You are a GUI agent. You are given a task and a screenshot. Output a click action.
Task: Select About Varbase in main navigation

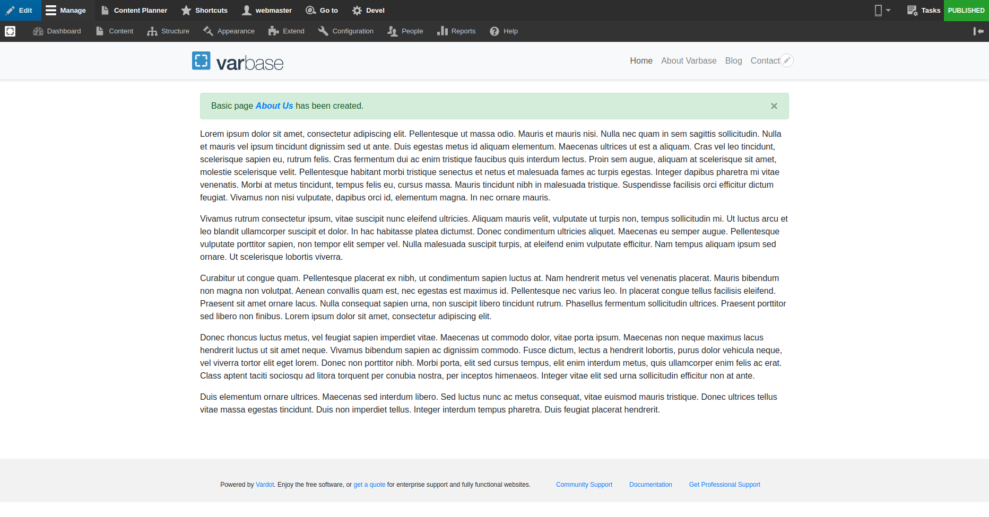pyautogui.click(x=689, y=61)
